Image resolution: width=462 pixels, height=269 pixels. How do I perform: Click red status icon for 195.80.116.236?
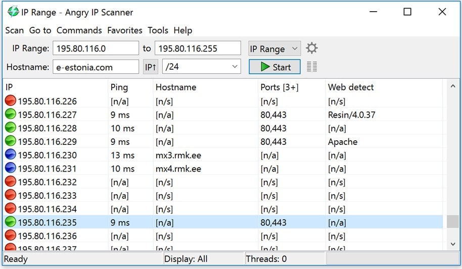11,236
